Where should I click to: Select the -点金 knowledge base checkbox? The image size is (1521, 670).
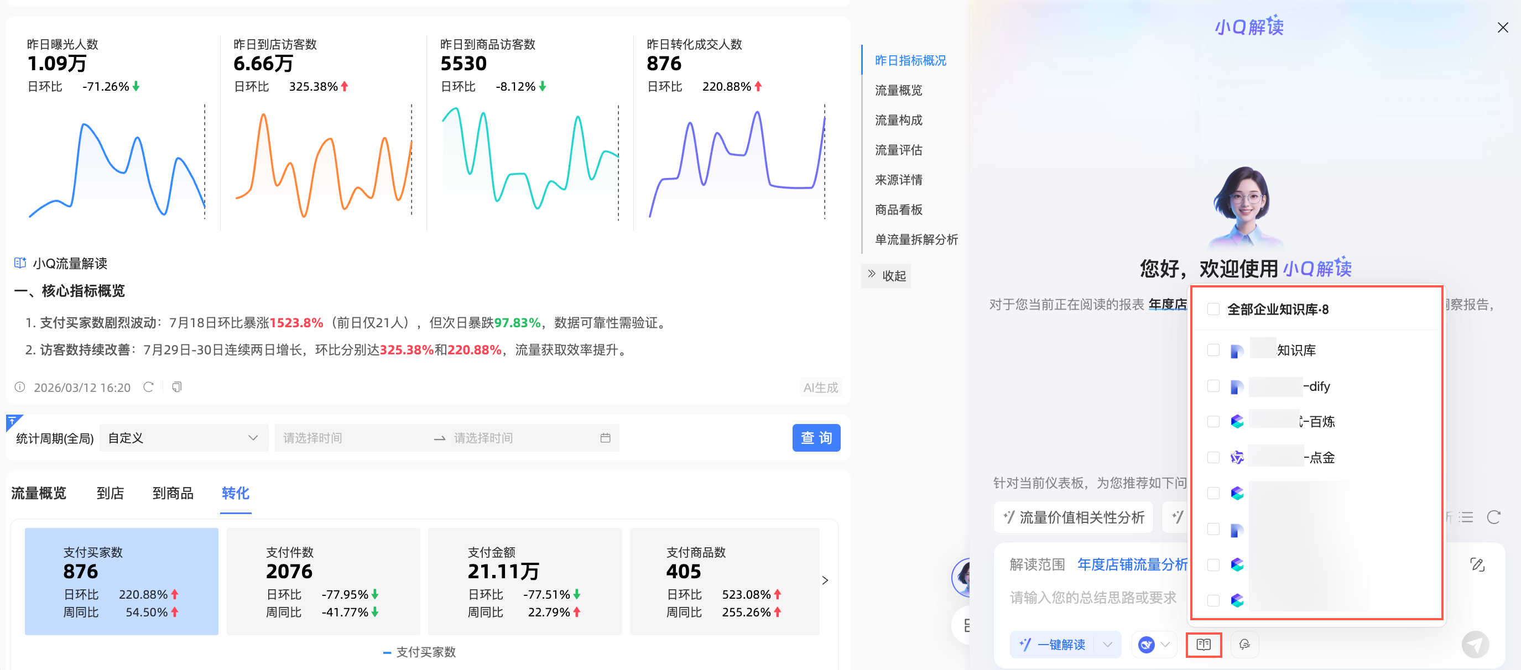coord(1213,458)
